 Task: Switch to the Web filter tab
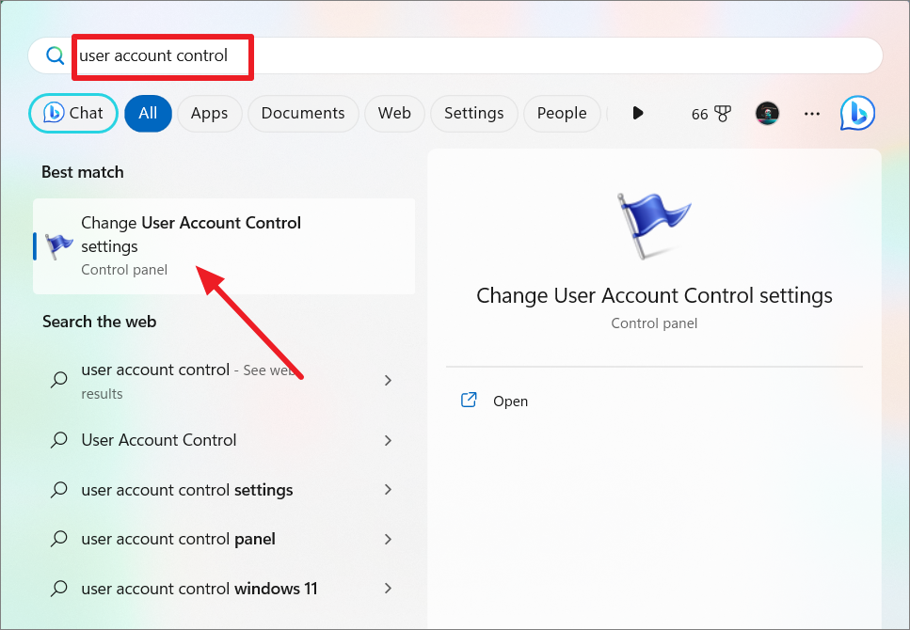click(x=394, y=113)
